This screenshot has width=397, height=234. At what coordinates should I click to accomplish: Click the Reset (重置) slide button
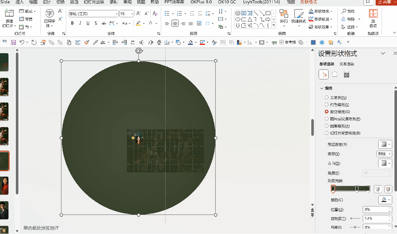click(26, 19)
